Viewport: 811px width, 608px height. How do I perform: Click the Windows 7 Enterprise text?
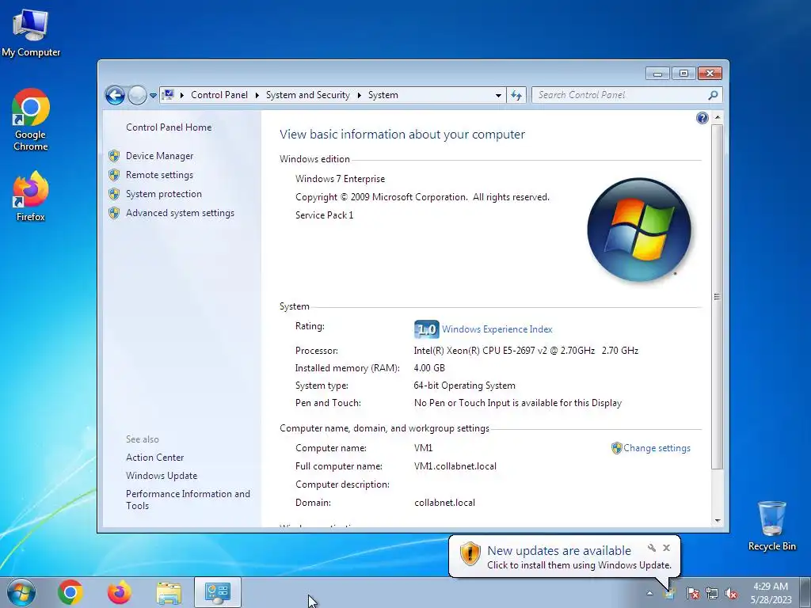click(340, 179)
